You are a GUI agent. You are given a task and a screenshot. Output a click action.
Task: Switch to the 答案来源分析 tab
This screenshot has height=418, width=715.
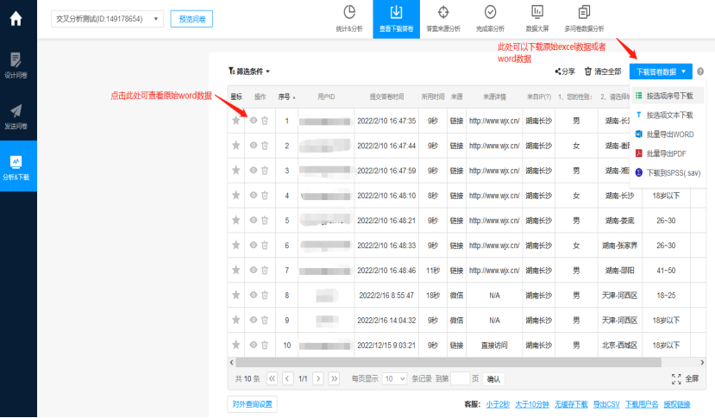pyautogui.click(x=443, y=19)
